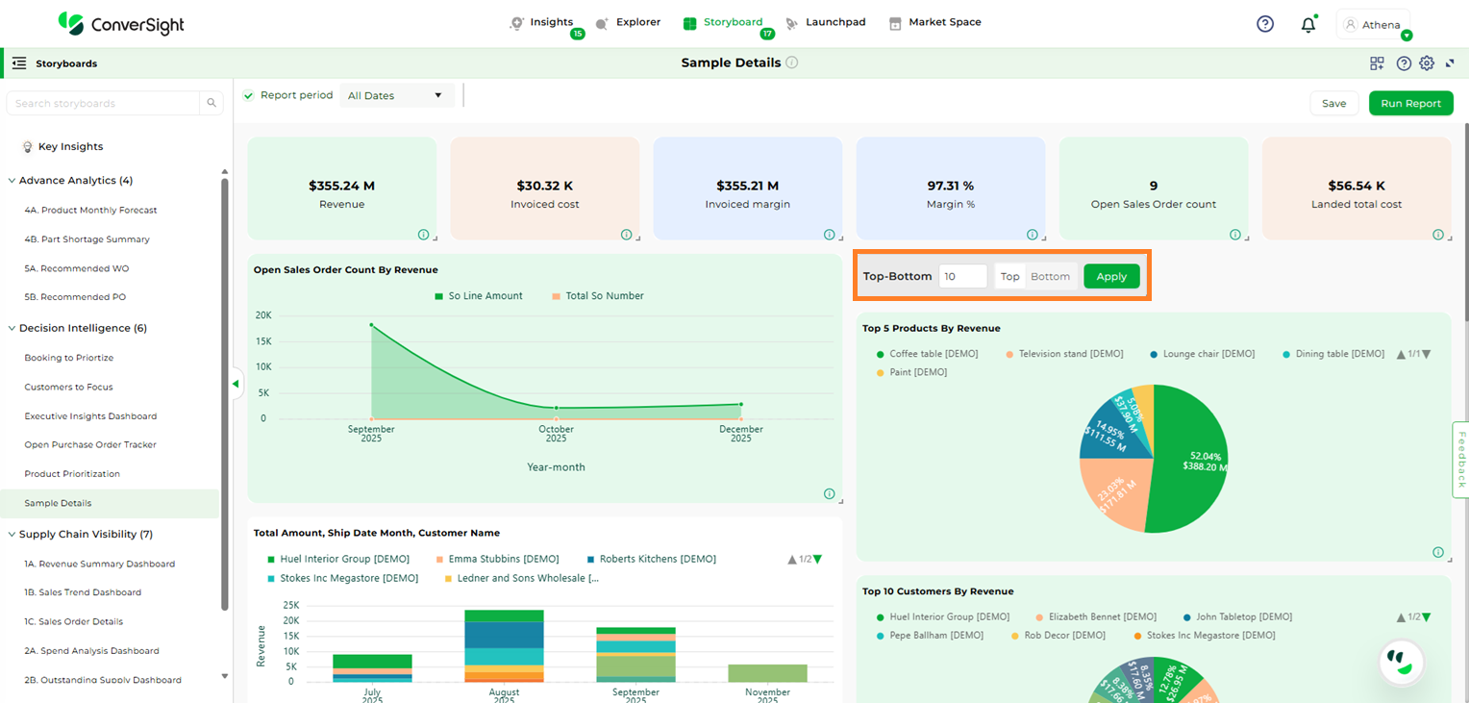The height and width of the screenshot is (703, 1469).
Task: Open the help question mark icon in top bar
Action: [1265, 24]
